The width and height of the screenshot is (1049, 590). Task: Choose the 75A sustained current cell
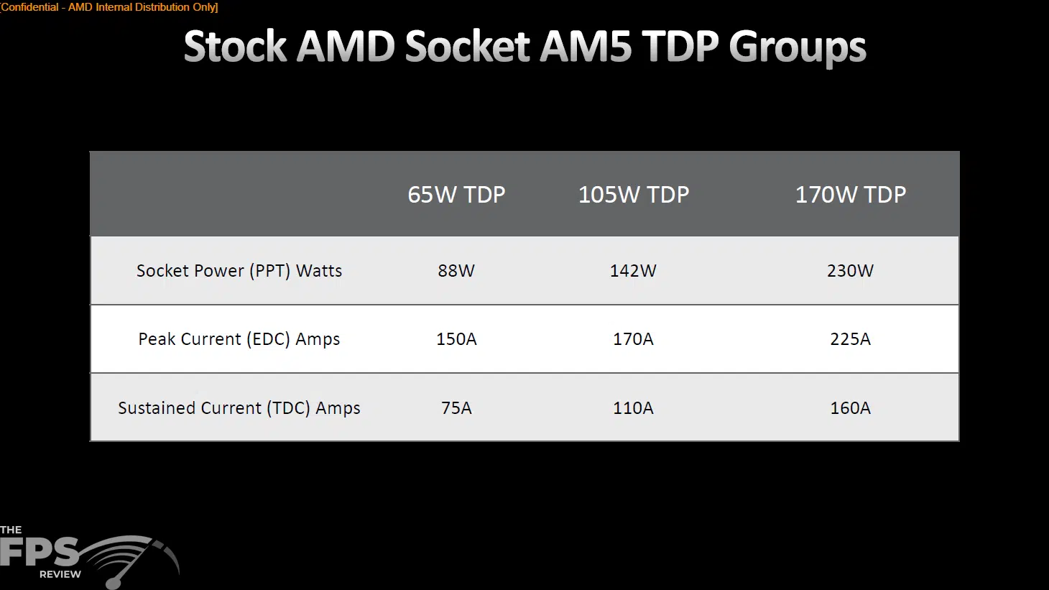(x=456, y=408)
